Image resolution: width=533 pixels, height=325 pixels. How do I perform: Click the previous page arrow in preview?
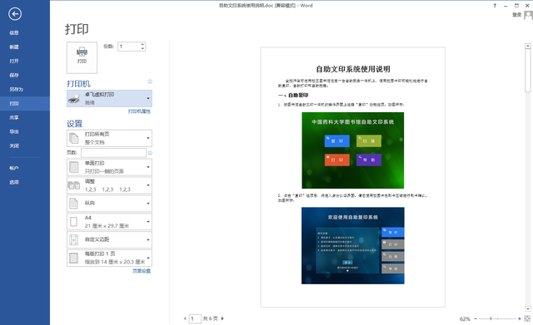185,318
